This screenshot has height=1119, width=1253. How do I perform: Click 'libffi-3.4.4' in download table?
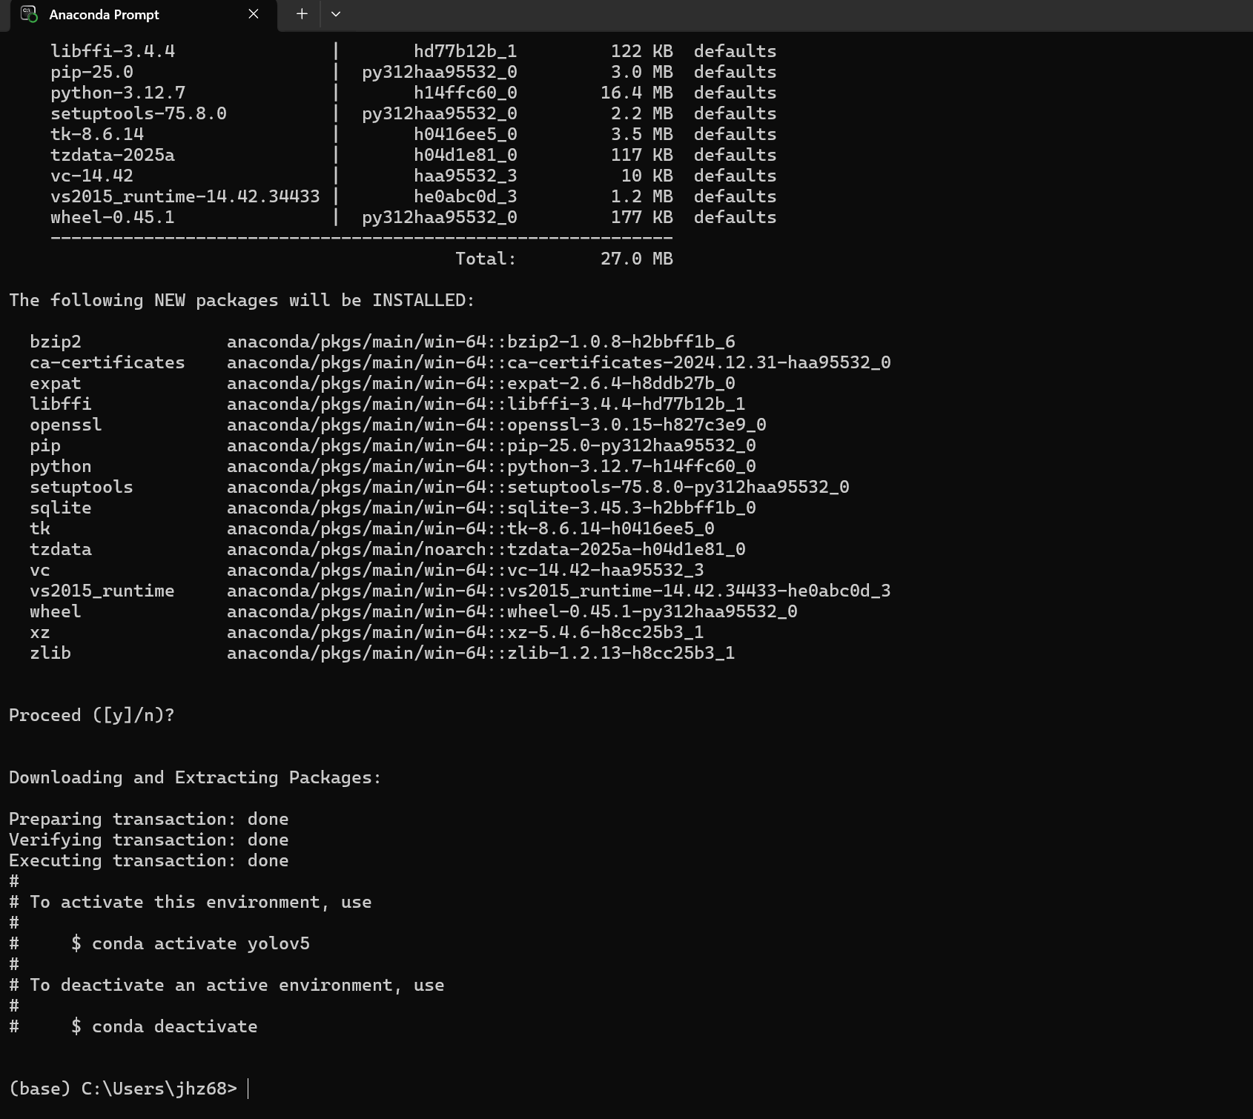[x=113, y=51]
